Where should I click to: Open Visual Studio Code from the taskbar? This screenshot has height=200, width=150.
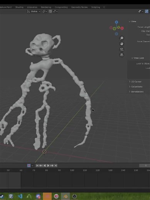pyautogui.click(x=20, y=196)
